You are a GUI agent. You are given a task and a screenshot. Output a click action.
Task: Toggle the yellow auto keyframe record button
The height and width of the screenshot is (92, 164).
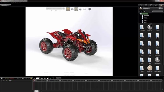pos(31,78)
